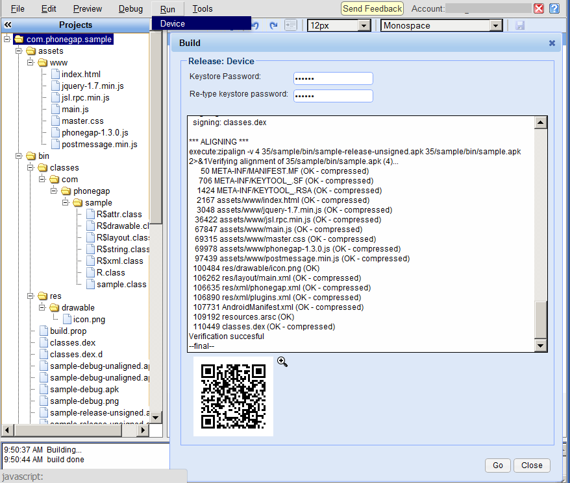
Task: Select sample.class in the tree
Action: [121, 285]
